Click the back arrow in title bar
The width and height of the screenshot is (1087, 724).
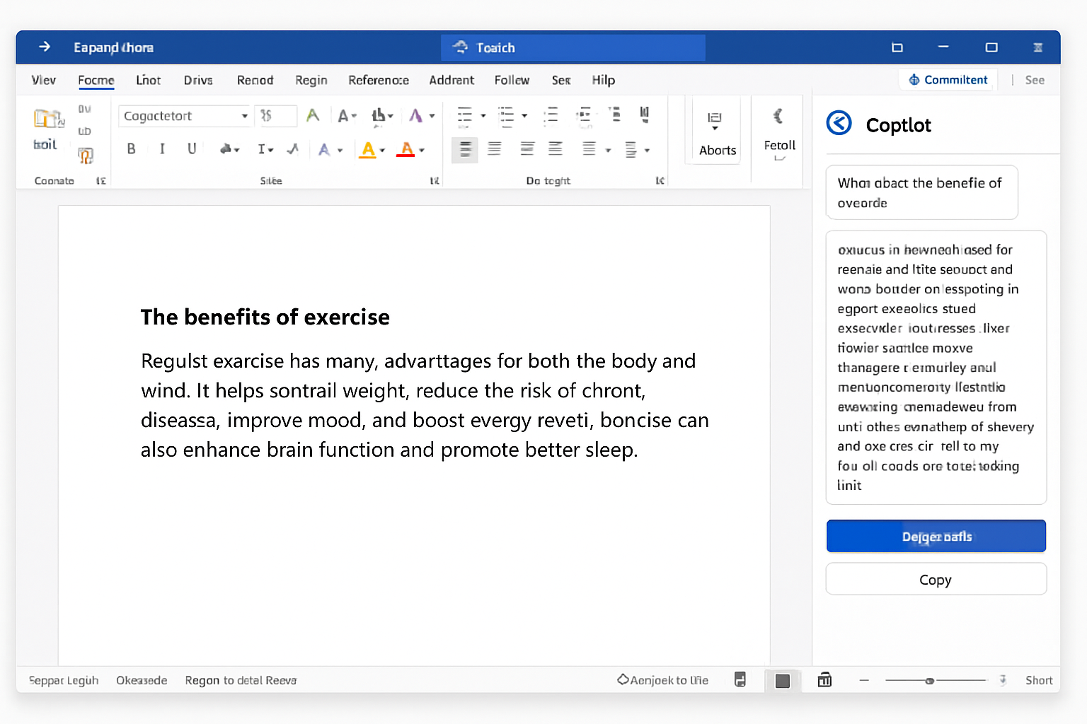(45, 47)
